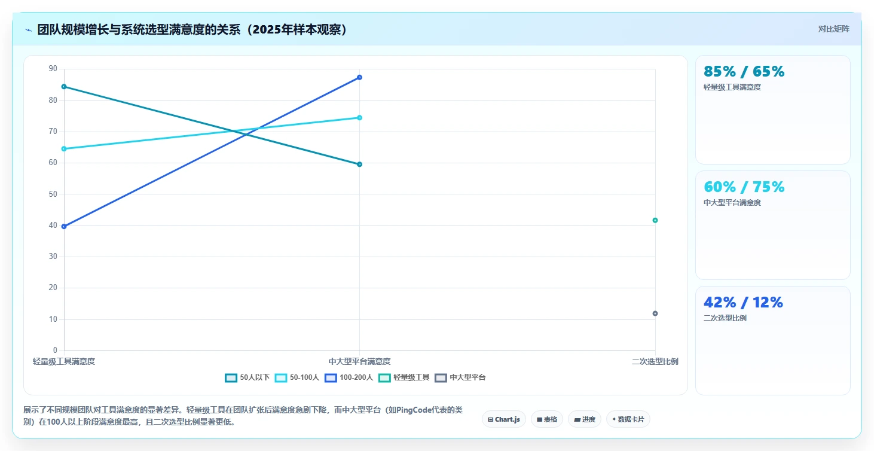
Task: Click the y-axis value 50
Action: coord(53,194)
